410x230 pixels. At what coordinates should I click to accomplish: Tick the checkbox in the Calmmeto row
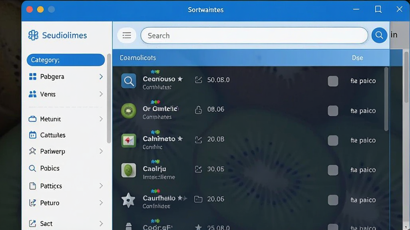[333, 141]
